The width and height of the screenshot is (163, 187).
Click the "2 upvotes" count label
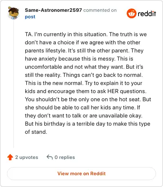click(26, 157)
